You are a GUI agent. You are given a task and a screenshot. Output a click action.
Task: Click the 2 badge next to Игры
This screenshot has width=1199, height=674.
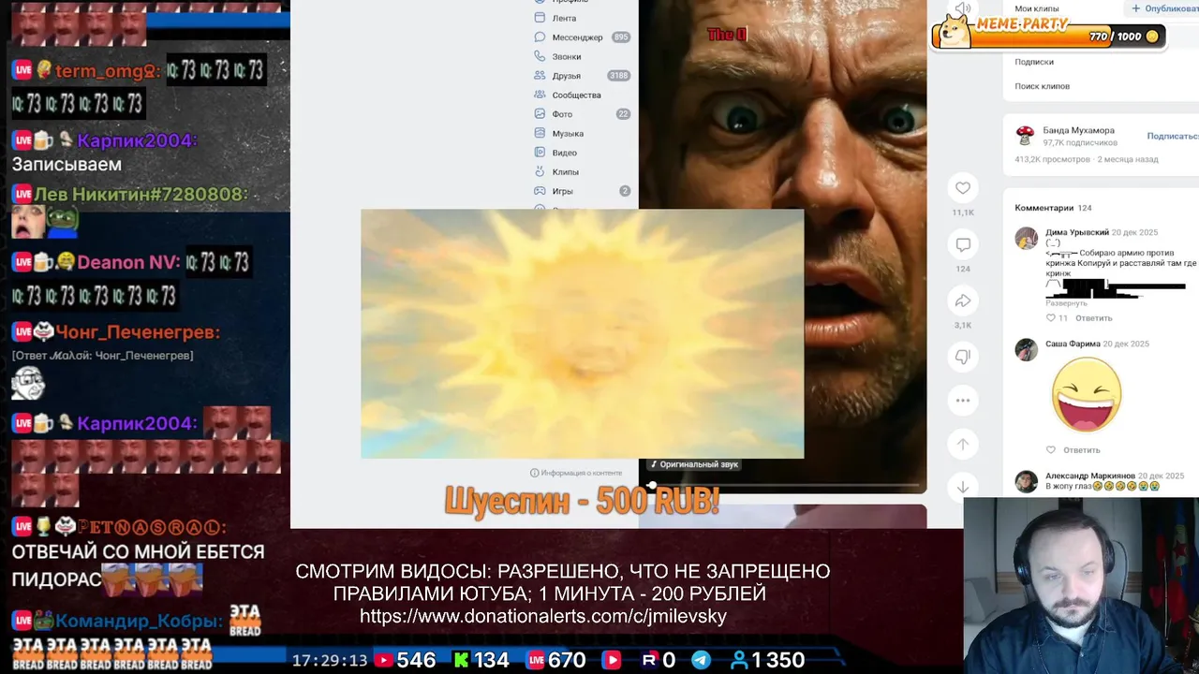625,191
